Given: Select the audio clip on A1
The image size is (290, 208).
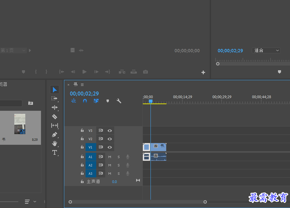Looking at the screenshot, I should click(158, 157).
